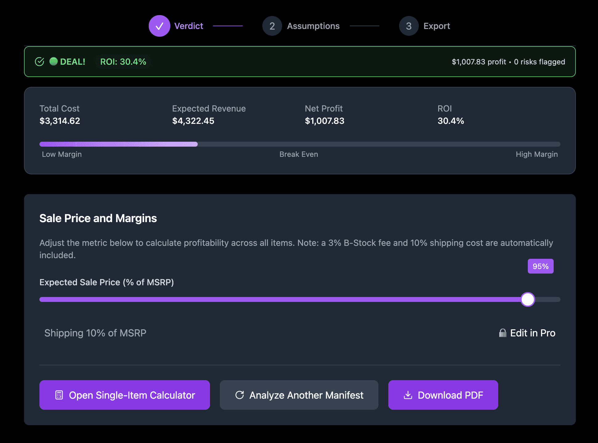Open Single-Item Calculator
The height and width of the screenshot is (443, 598).
pos(125,395)
